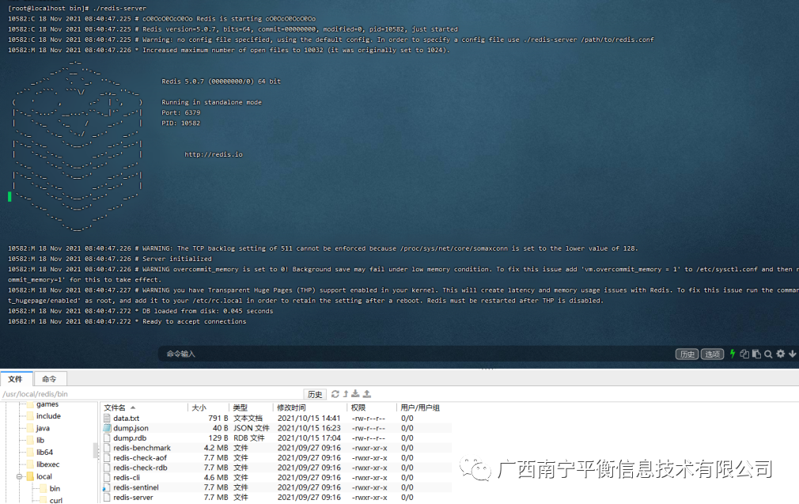
Task: Select the dump.rdb file name
Action: pos(130,438)
